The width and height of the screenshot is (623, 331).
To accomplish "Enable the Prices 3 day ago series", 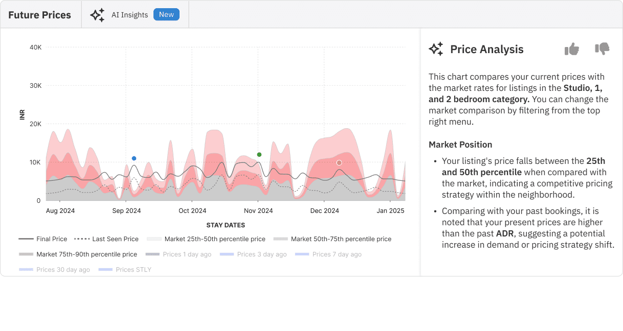I will point(254,254).
